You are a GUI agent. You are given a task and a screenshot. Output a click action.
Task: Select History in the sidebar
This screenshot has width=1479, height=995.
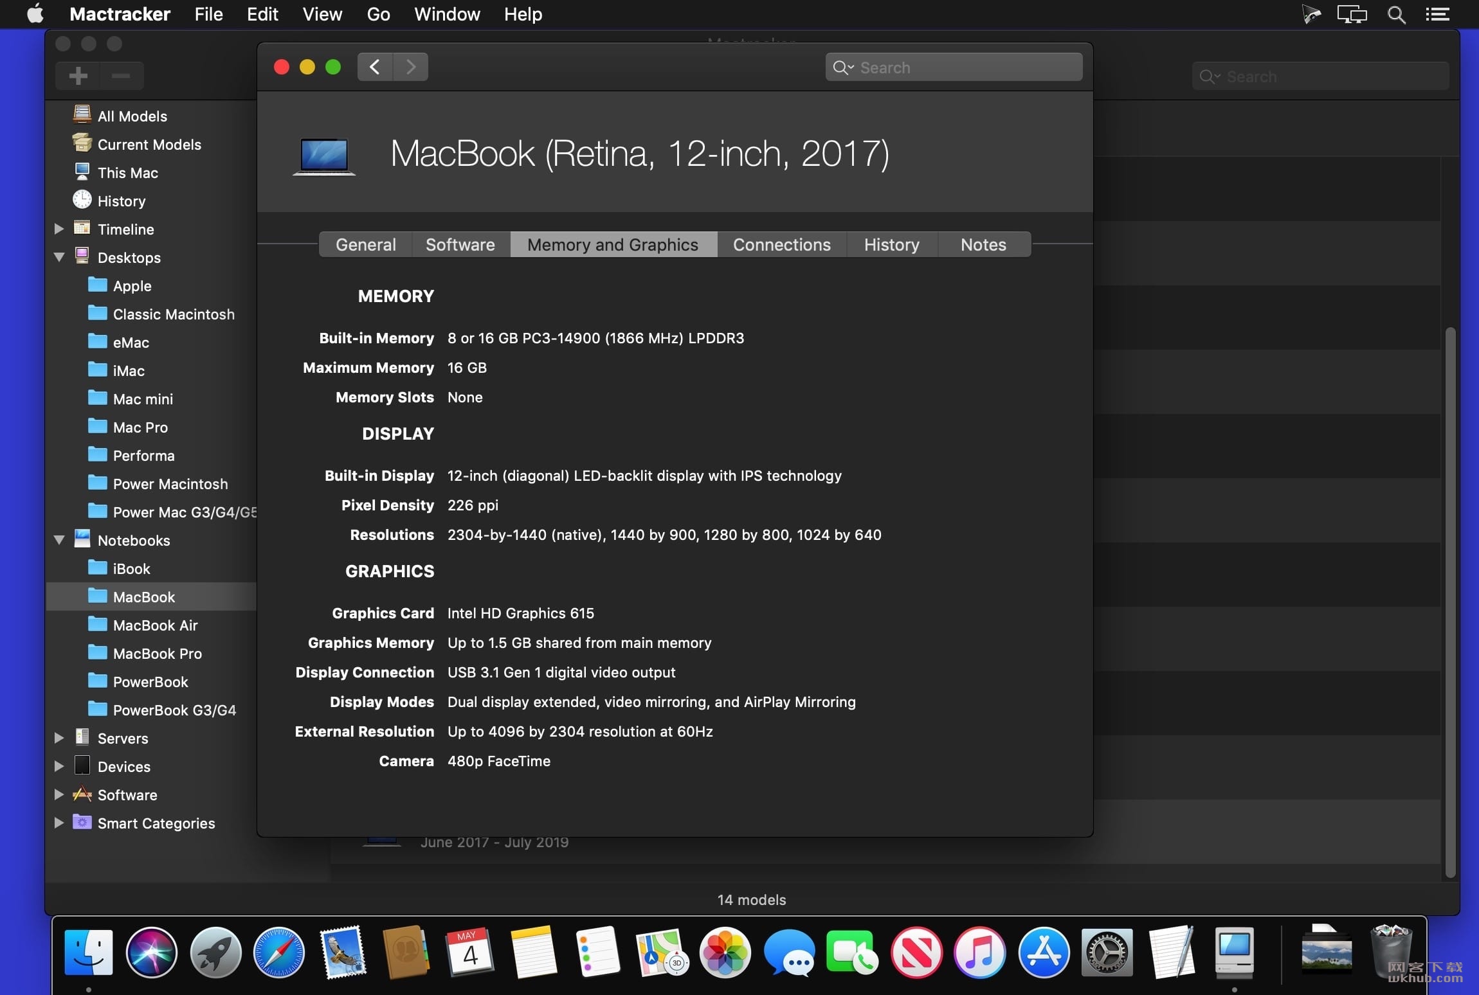point(122,201)
